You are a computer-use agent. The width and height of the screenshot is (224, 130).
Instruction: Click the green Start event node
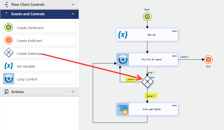(x=147, y=17)
